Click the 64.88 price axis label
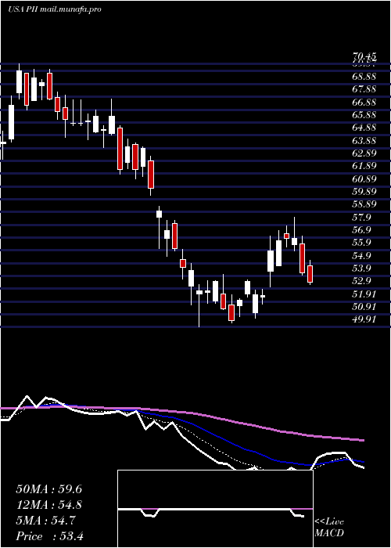The image size is (391, 548). tap(364, 128)
